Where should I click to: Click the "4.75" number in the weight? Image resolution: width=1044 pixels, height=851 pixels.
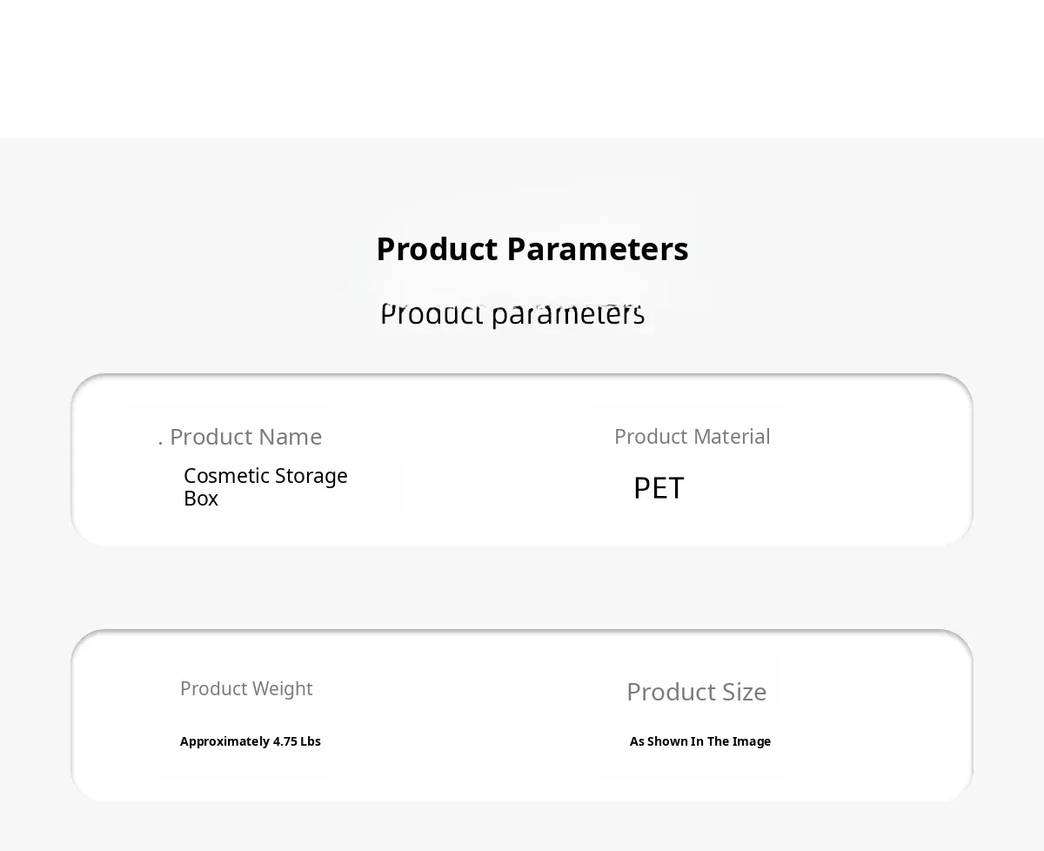pyautogui.click(x=285, y=741)
